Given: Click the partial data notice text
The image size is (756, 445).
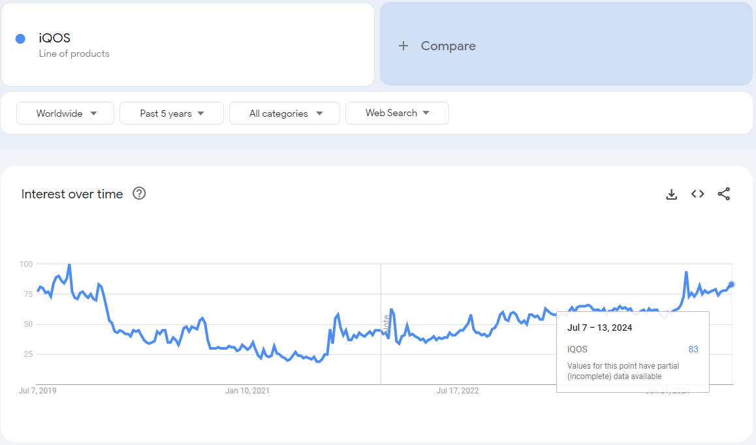Looking at the screenshot, I should 623,371.
